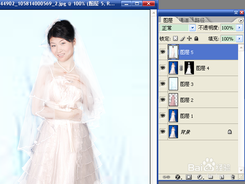Click the document title bar text
245x184 pixels.
pos(58,4)
